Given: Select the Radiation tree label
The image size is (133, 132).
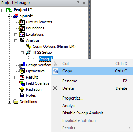Looking at the screenshot, I should pyautogui.click(x=34, y=89).
